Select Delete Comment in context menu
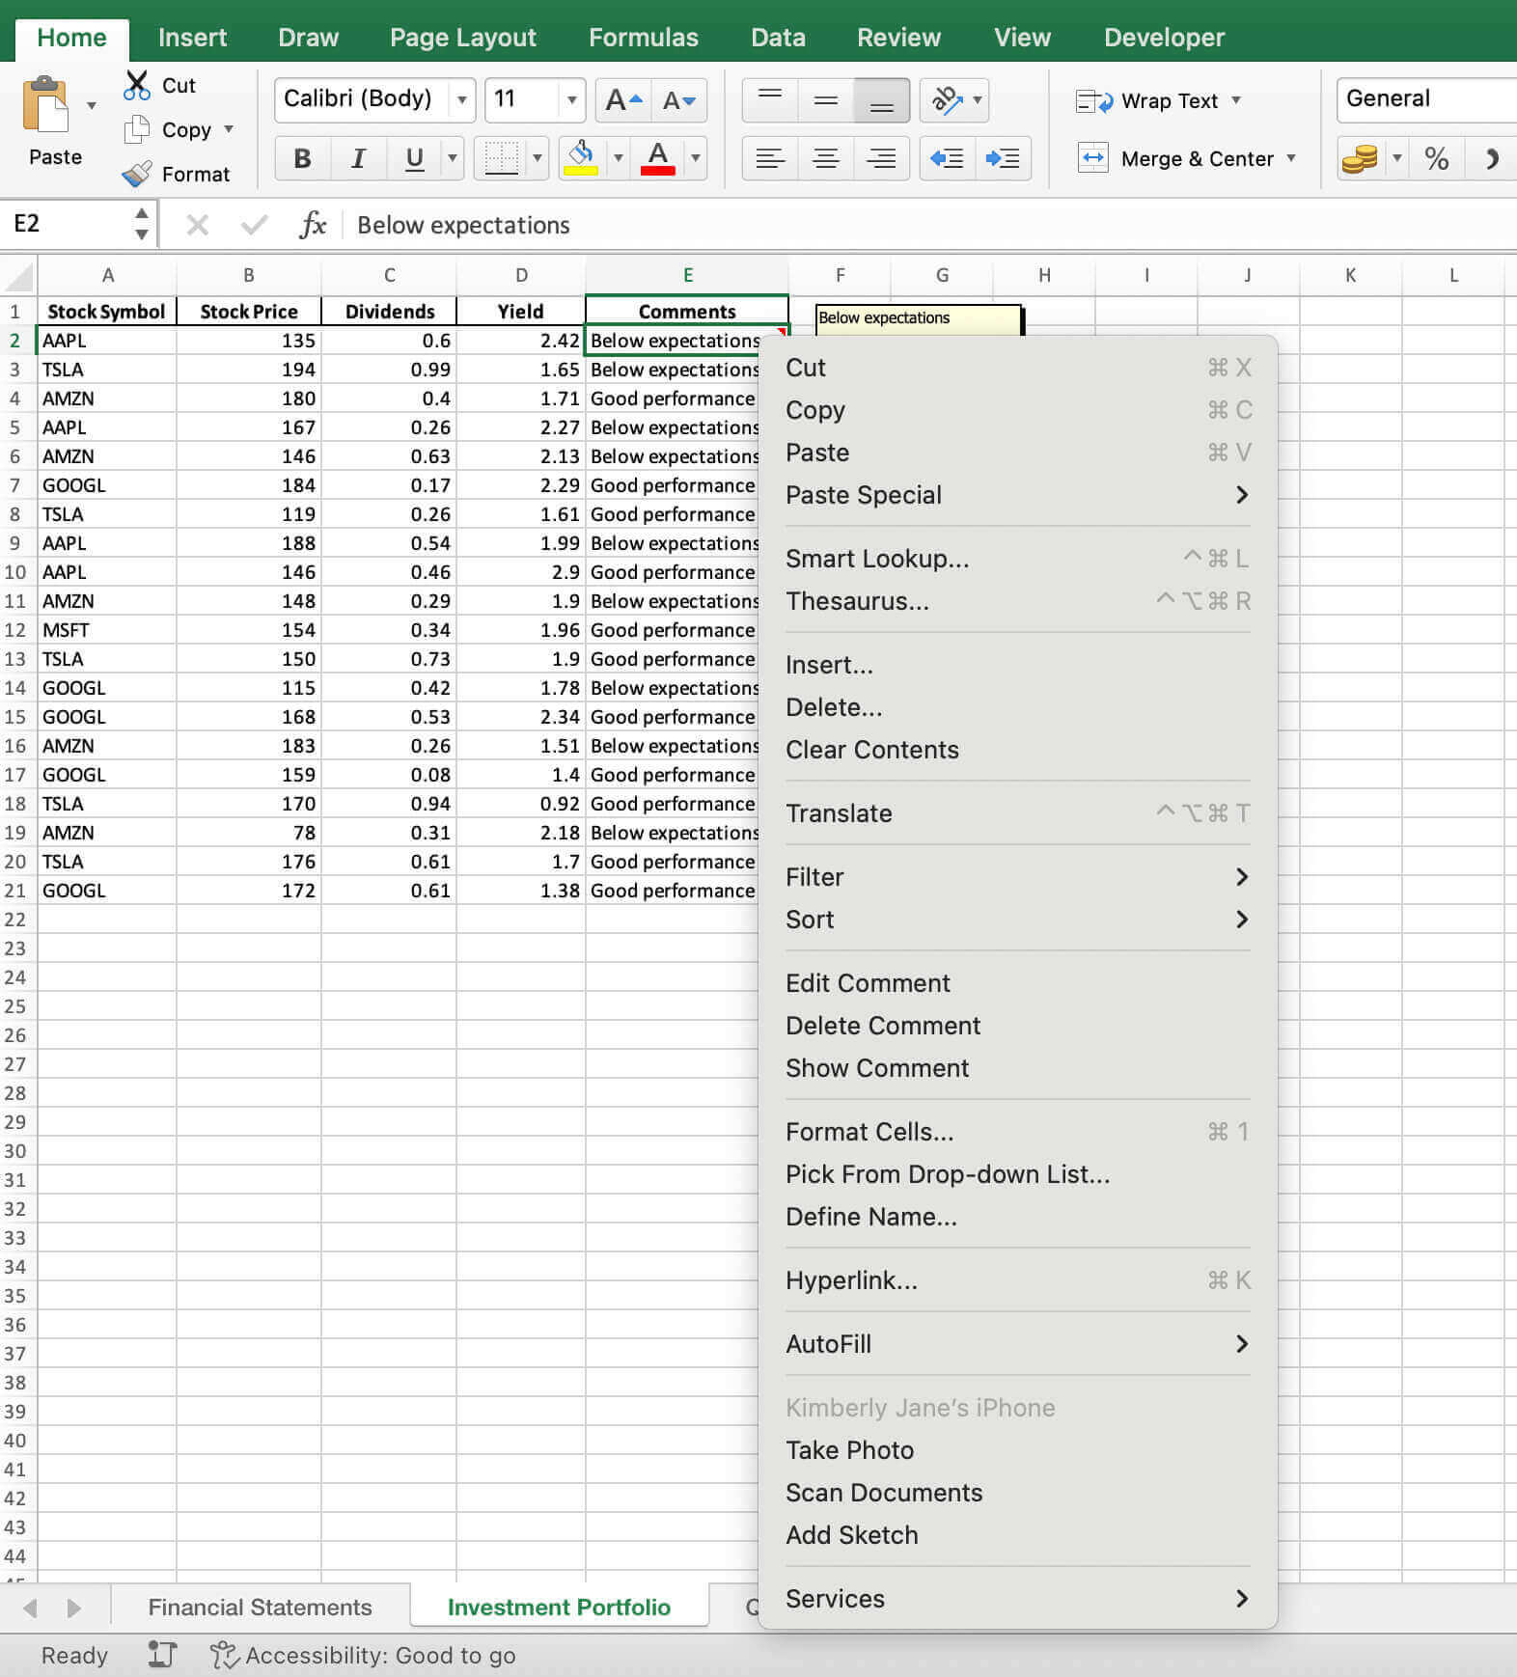1517x1677 pixels. tap(1017, 1026)
